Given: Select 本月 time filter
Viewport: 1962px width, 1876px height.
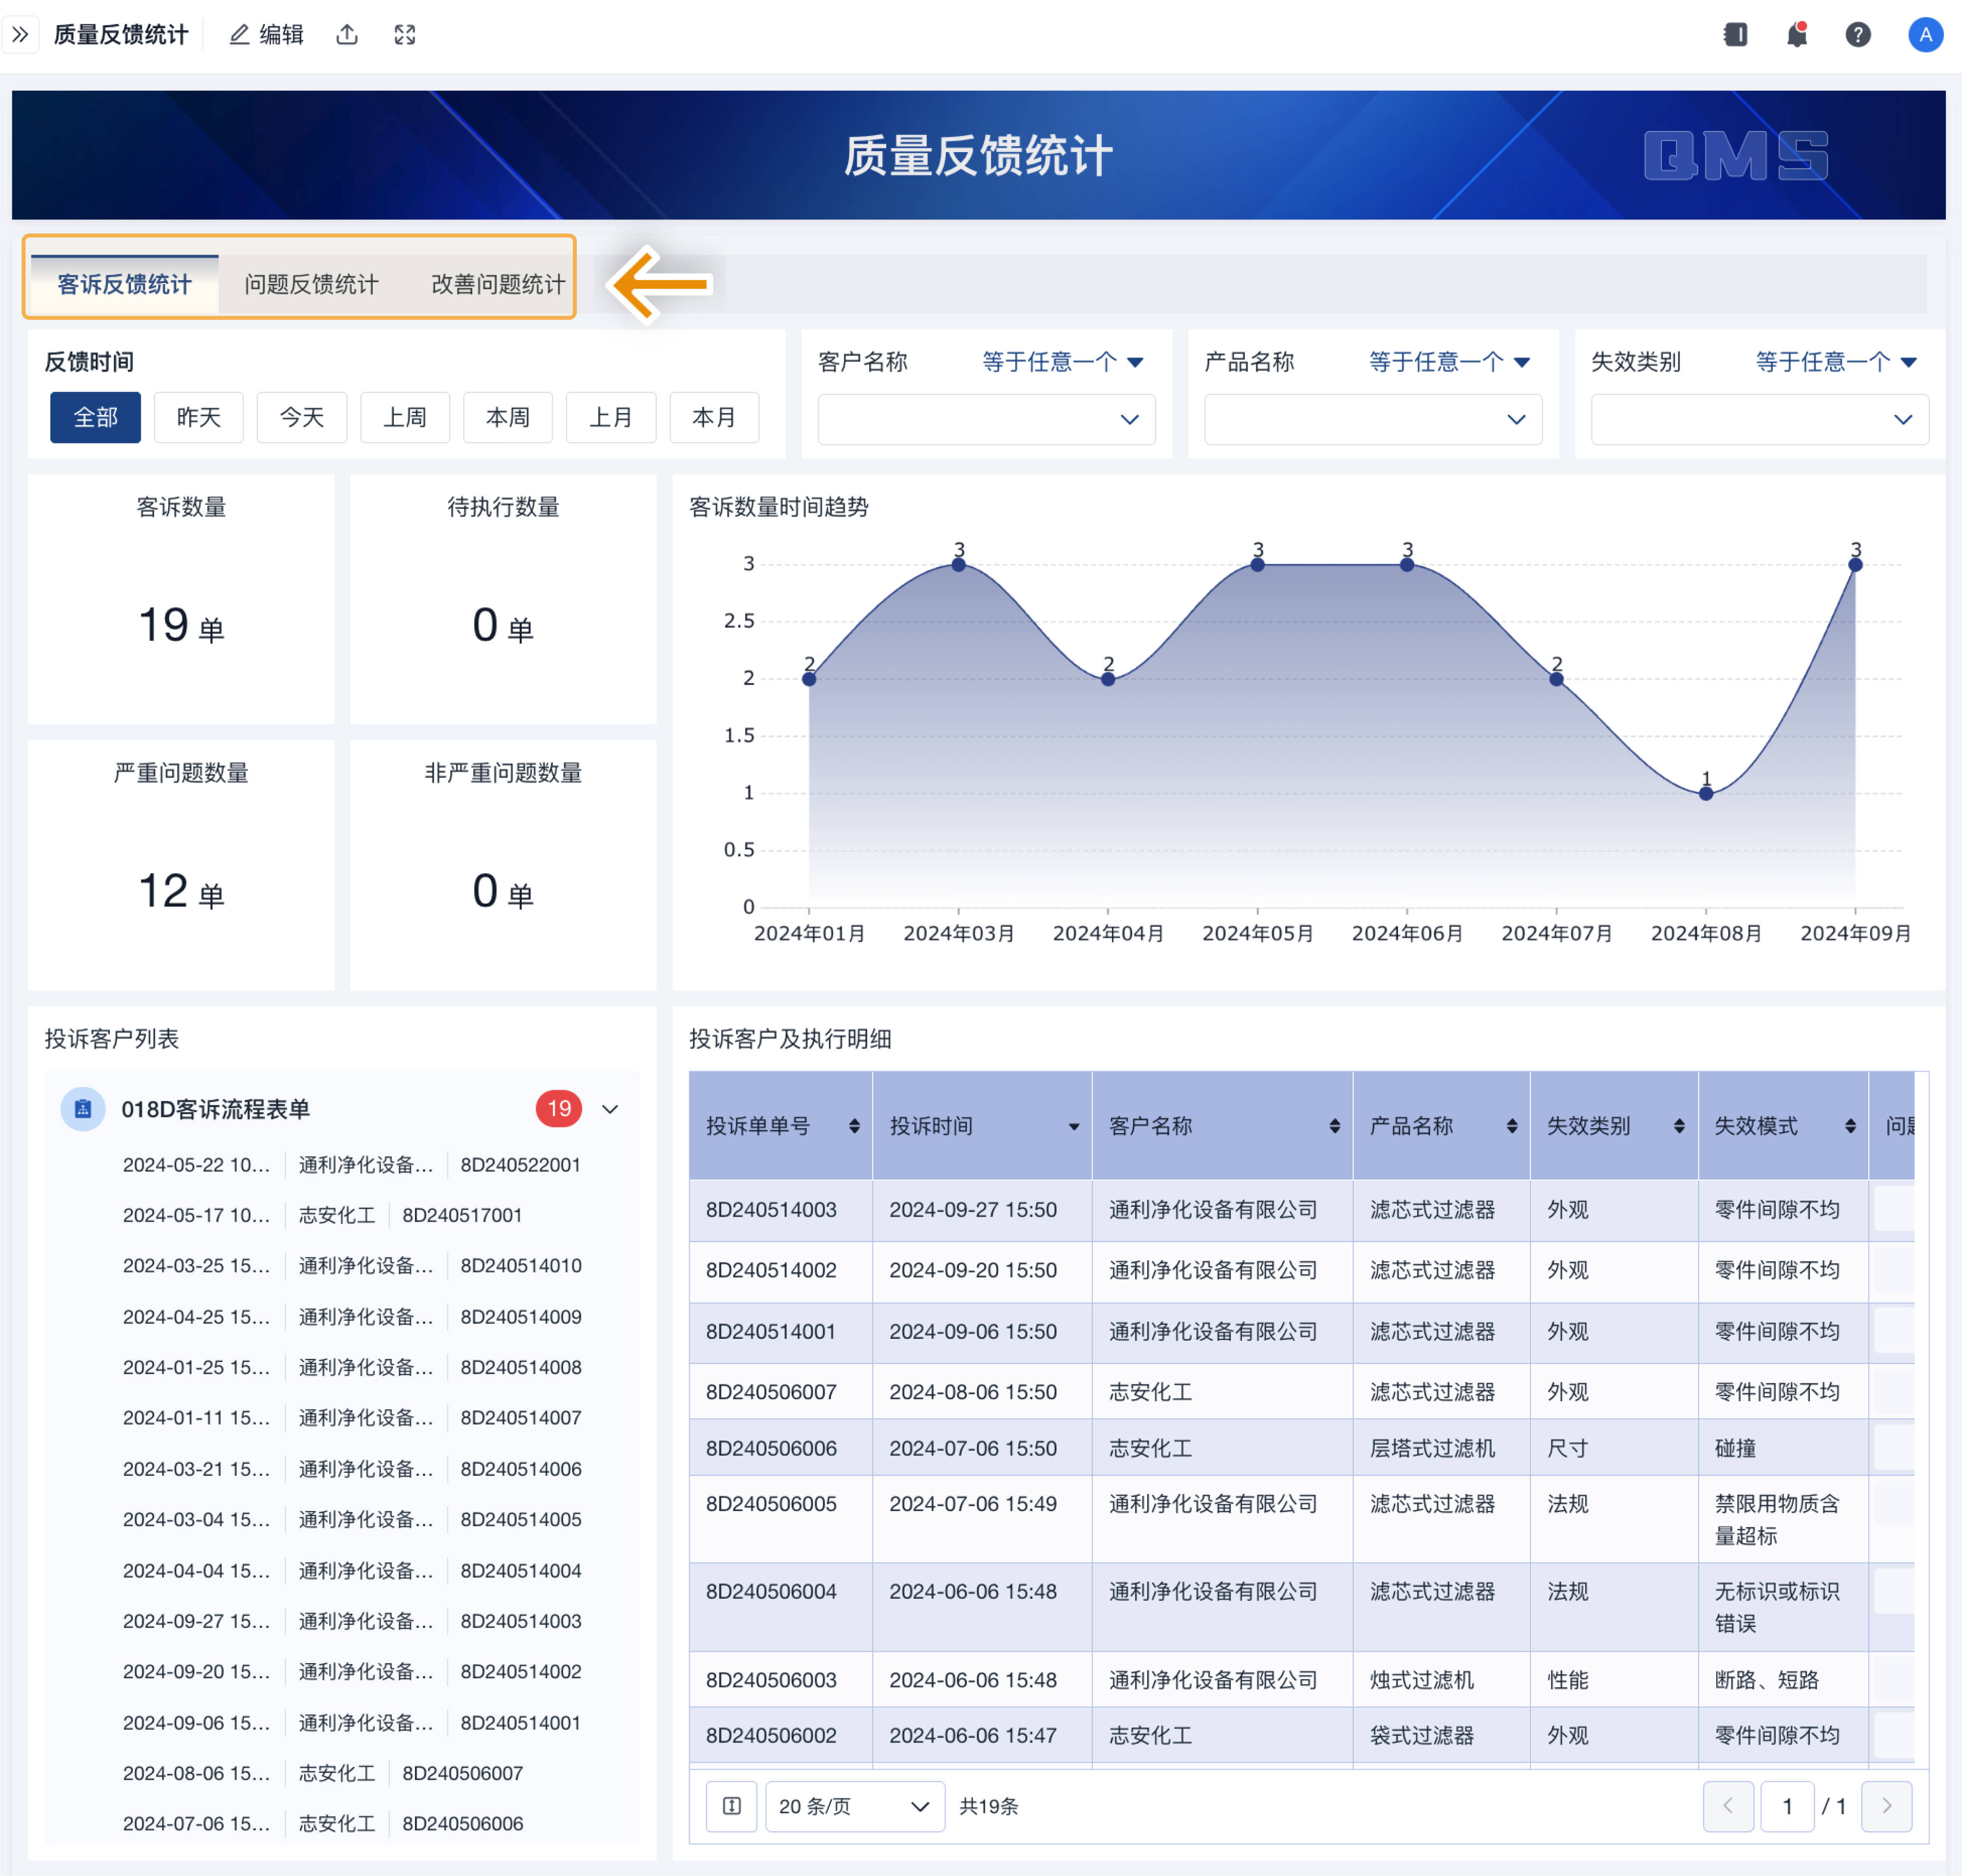Looking at the screenshot, I should coord(713,417).
